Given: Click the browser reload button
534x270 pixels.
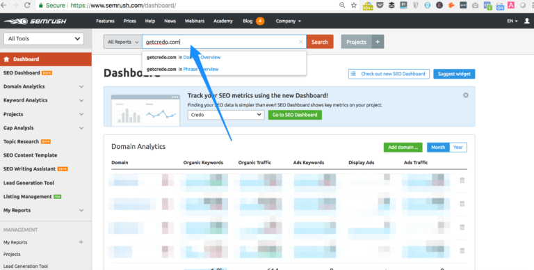Looking at the screenshot, I should 27,5.
